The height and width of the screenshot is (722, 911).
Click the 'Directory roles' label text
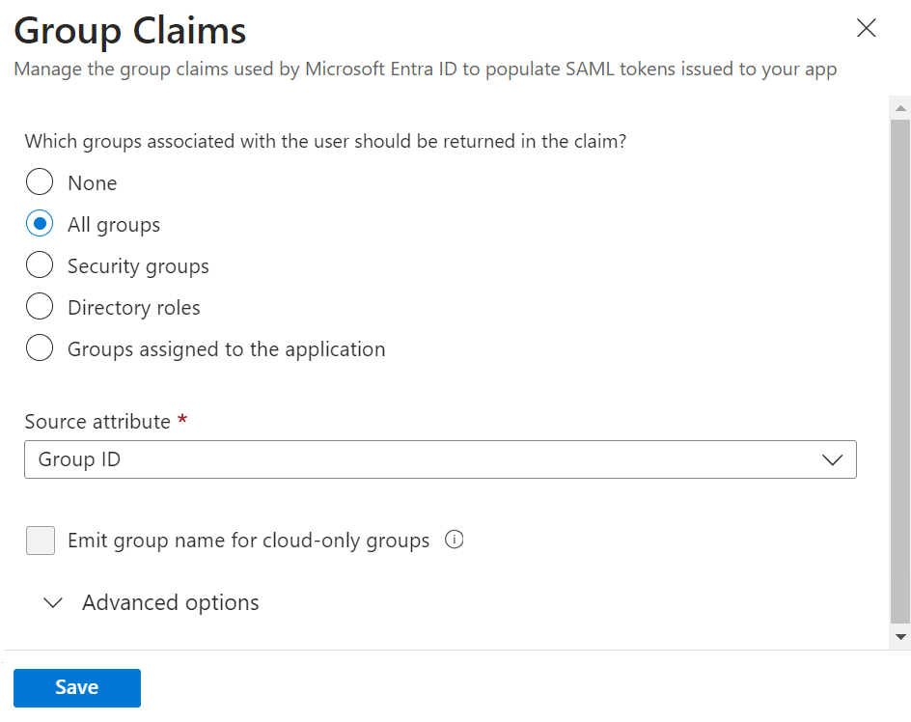133,308
